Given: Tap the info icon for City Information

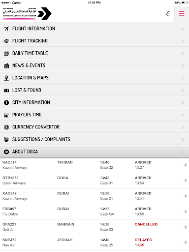Looking at the screenshot, I should [x=6, y=102].
